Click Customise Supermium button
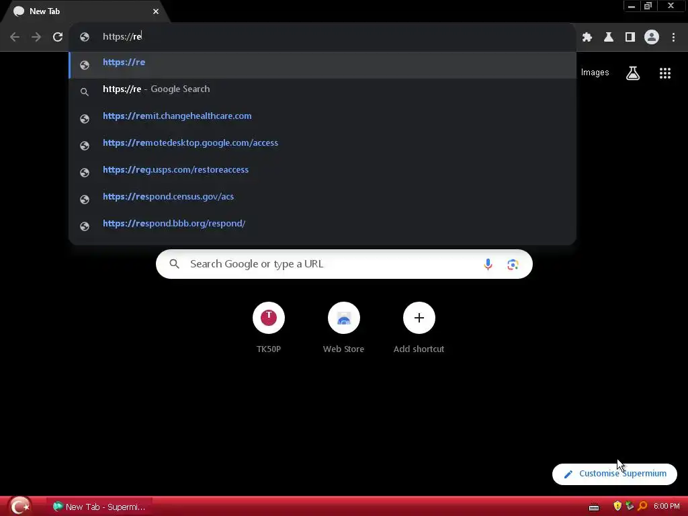The image size is (688, 516). (x=614, y=474)
